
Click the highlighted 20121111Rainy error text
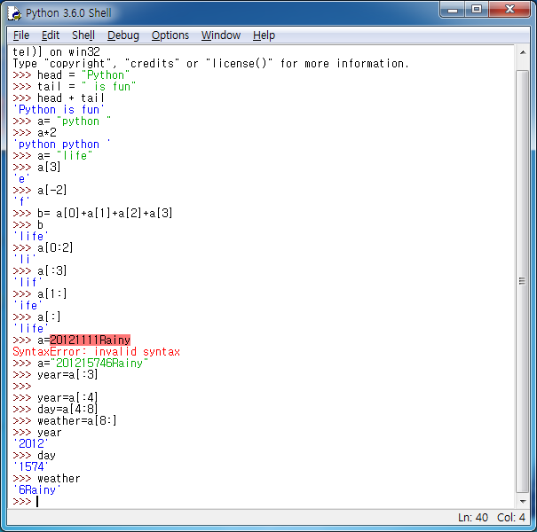point(90,340)
